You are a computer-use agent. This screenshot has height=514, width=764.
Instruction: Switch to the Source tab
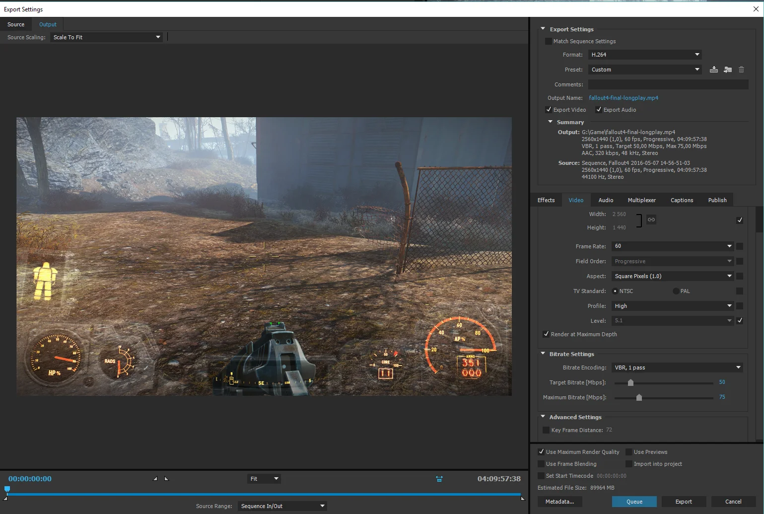(16, 24)
